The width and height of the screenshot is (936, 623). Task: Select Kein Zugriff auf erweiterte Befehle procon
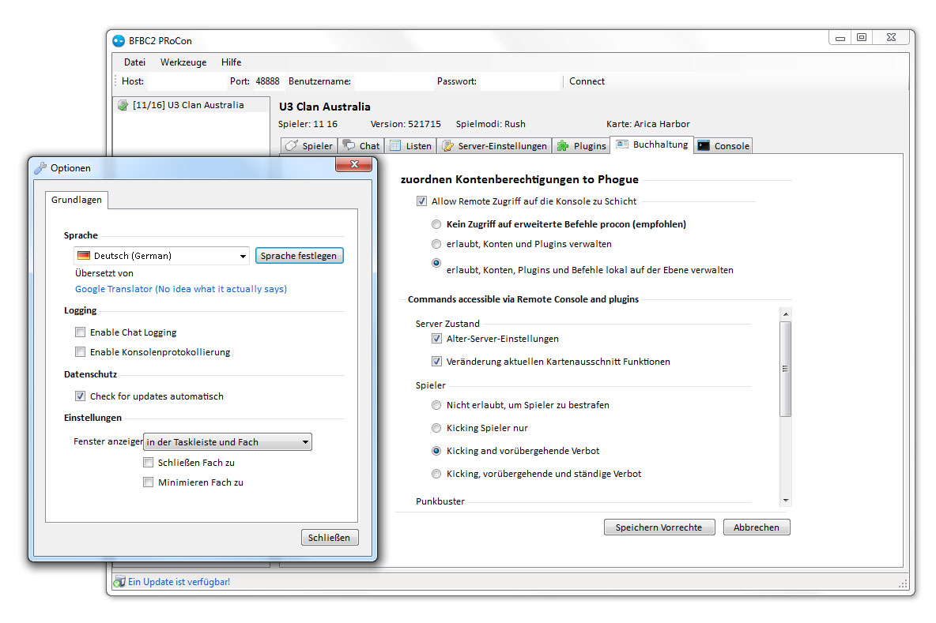click(436, 224)
